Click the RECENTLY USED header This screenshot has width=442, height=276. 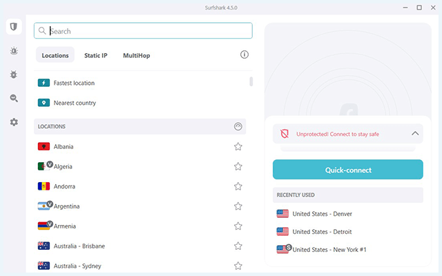click(348, 195)
